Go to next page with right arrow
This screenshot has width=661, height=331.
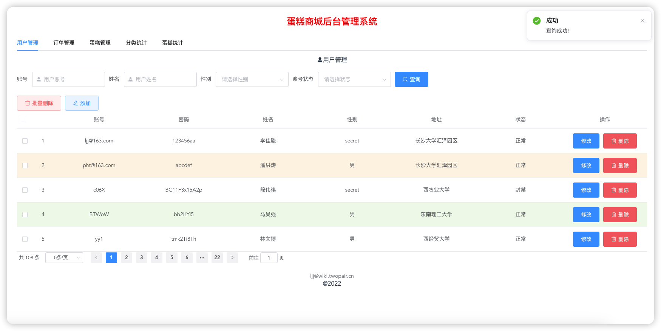point(232,258)
